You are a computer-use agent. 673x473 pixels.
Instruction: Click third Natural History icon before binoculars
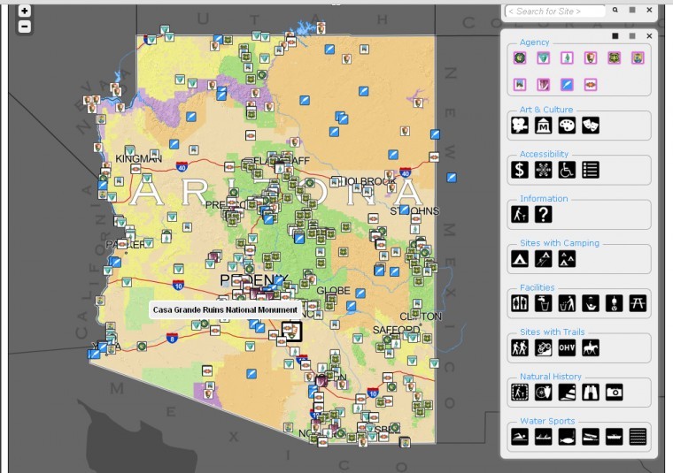tap(567, 393)
